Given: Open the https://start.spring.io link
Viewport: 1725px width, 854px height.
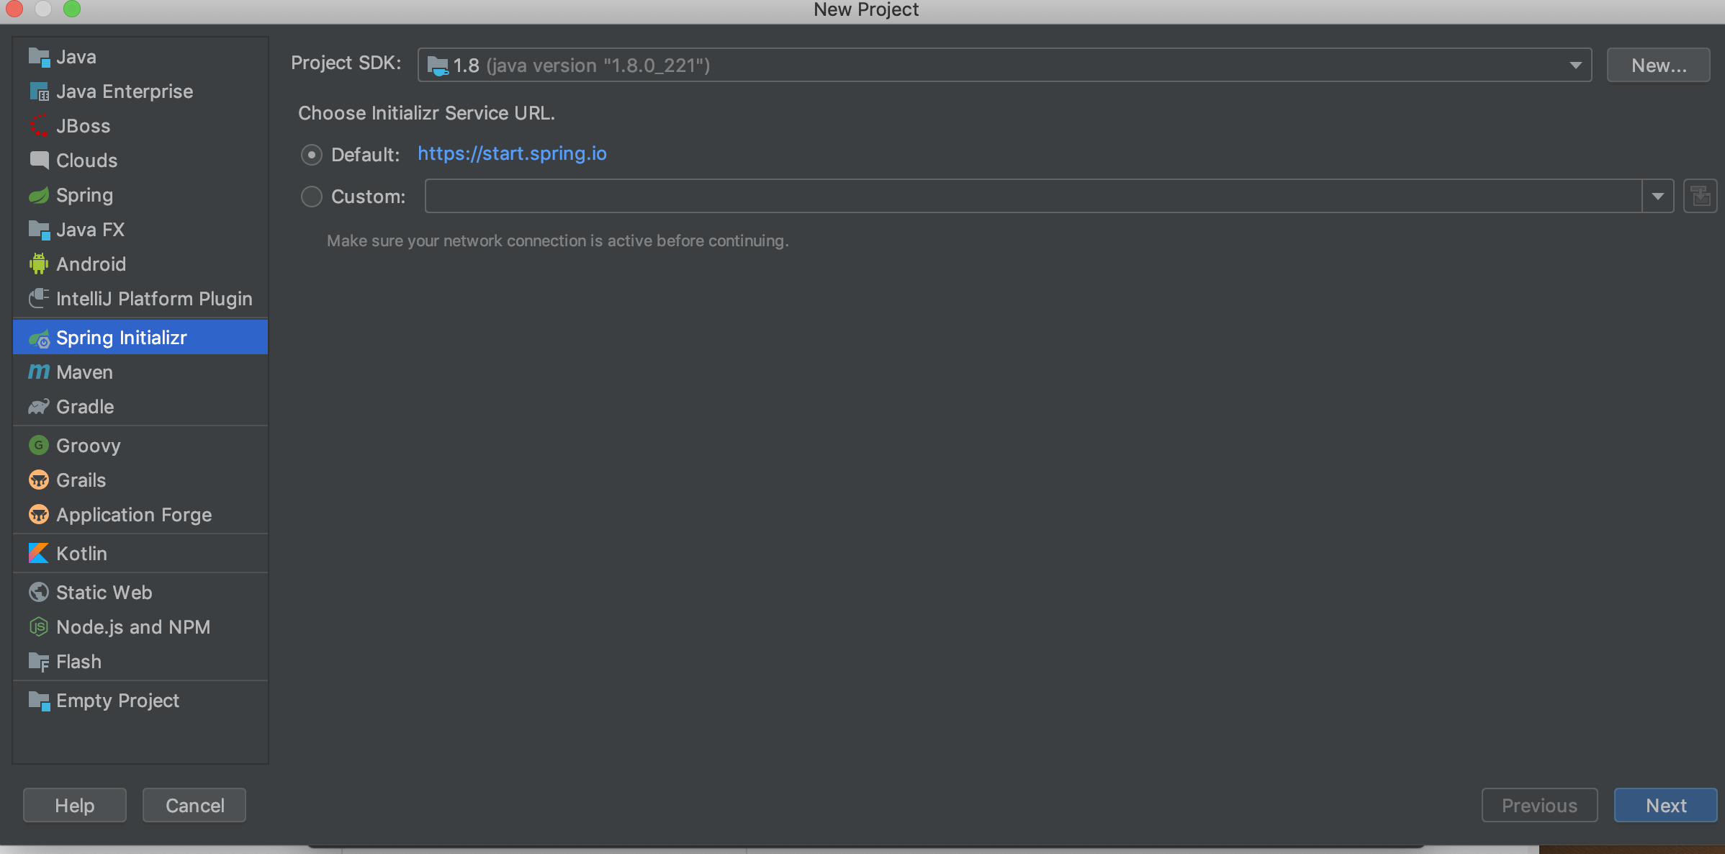Looking at the screenshot, I should (x=512, y=153).
